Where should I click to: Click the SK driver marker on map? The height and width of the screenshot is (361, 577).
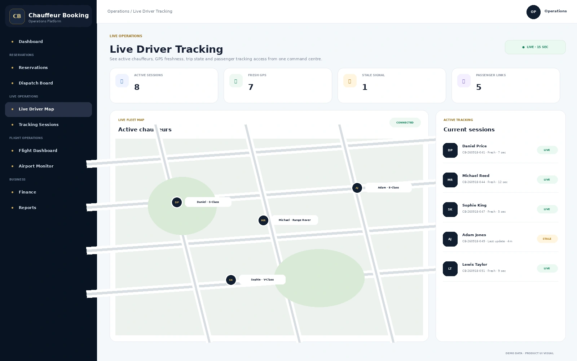(x=231, y=280)
